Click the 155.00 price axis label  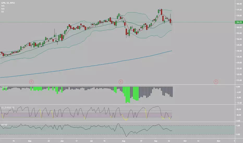[239, 33]
